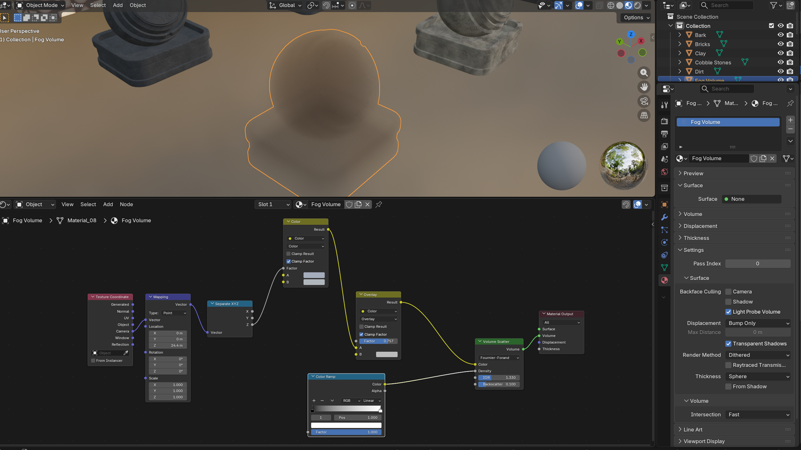
Task: Toggle camera view icon in viewport
Action: (x=644, y=101)
